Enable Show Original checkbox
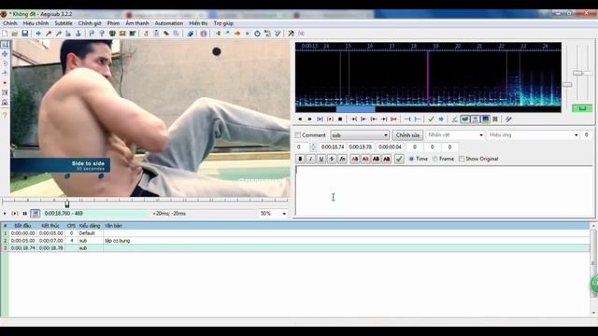Viewport: 598px width, 336px height. [x=462, y=159]
